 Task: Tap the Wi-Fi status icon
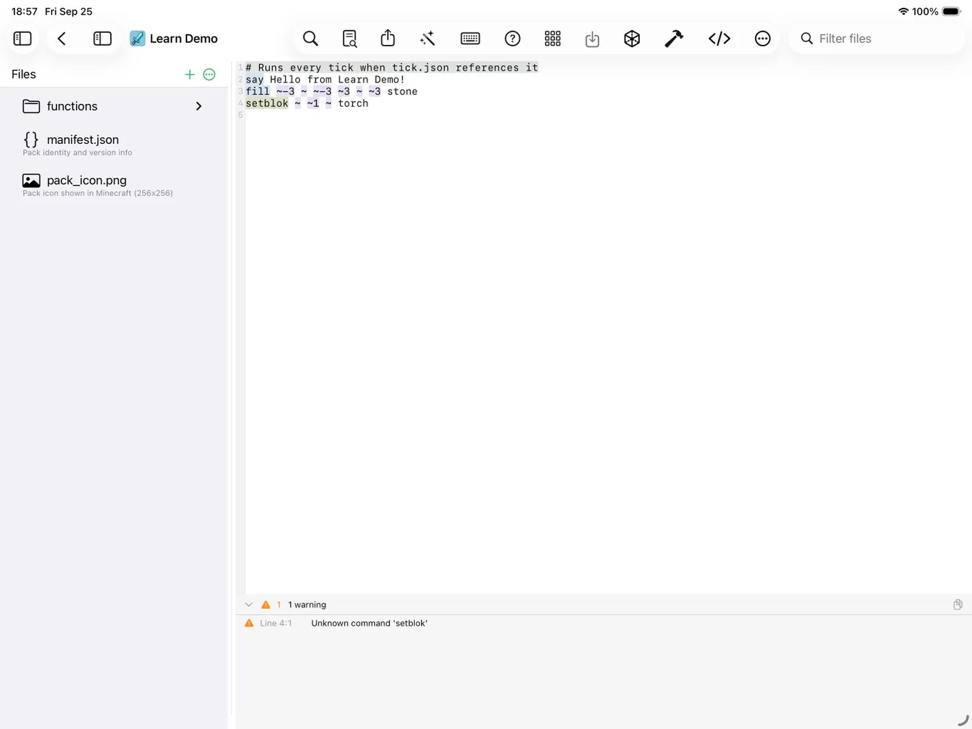903,12
